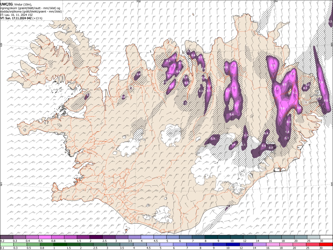Image resolution: width=333 pixels, height=250 pixels.
Task: Click the '15W' longitude label
Action: tap(276, 1)
